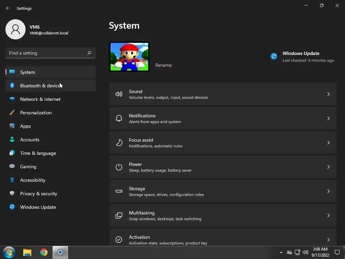Screen dimensions: 345x259
Task: Open Bluetooth & devices category
Action: pyautogui.click(x=51, y=85)
